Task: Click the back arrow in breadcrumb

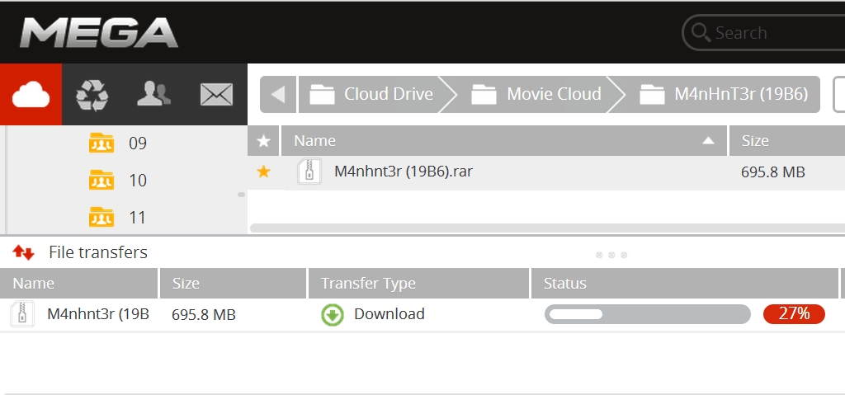Action: (x=278, y=94)
